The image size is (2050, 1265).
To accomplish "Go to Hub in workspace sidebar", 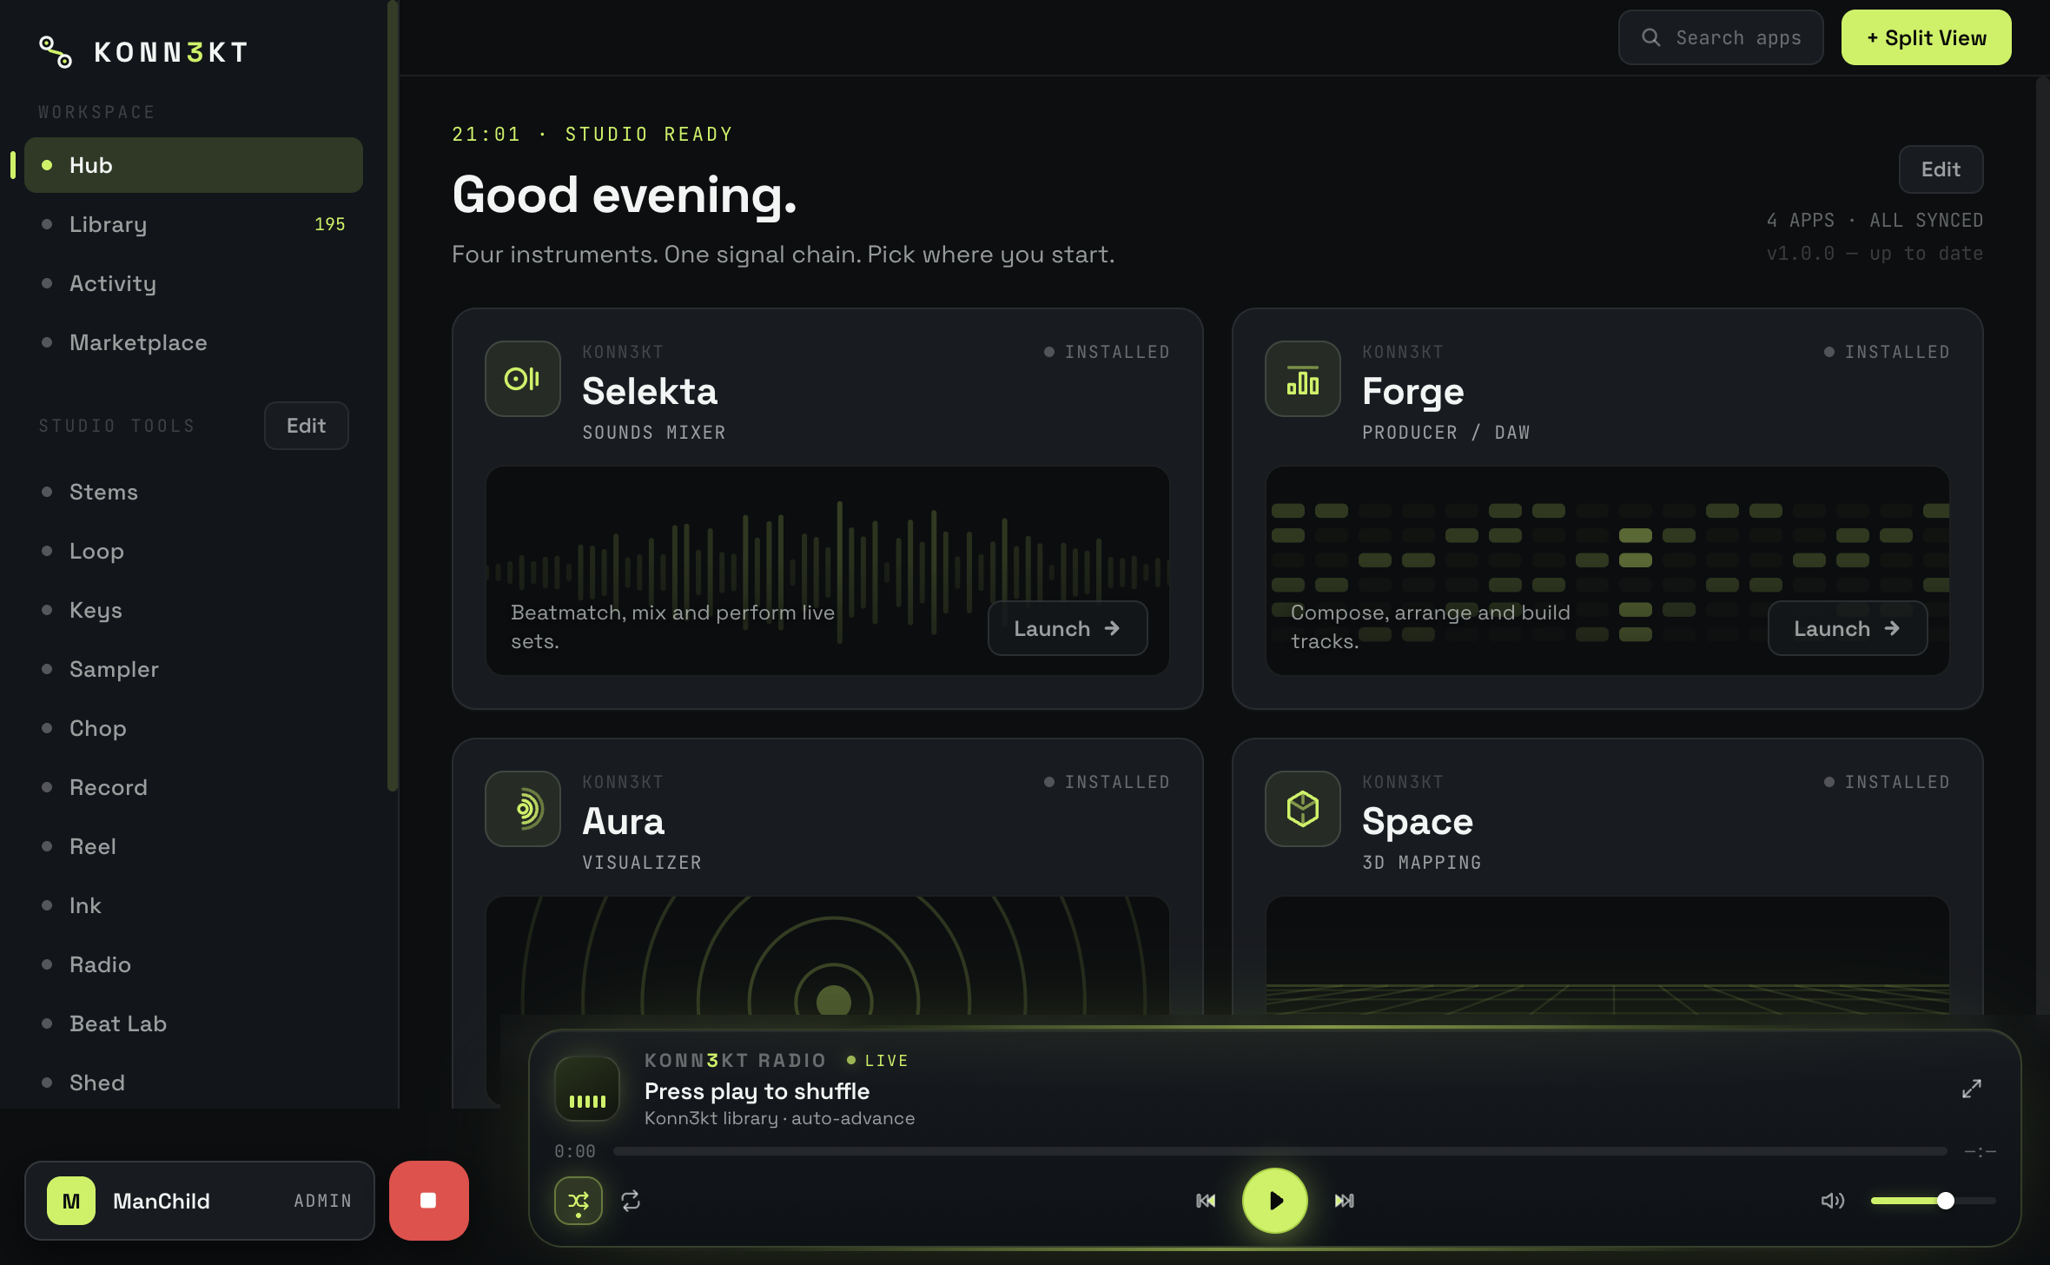I will pyautogui.click(x=194, y=165).
